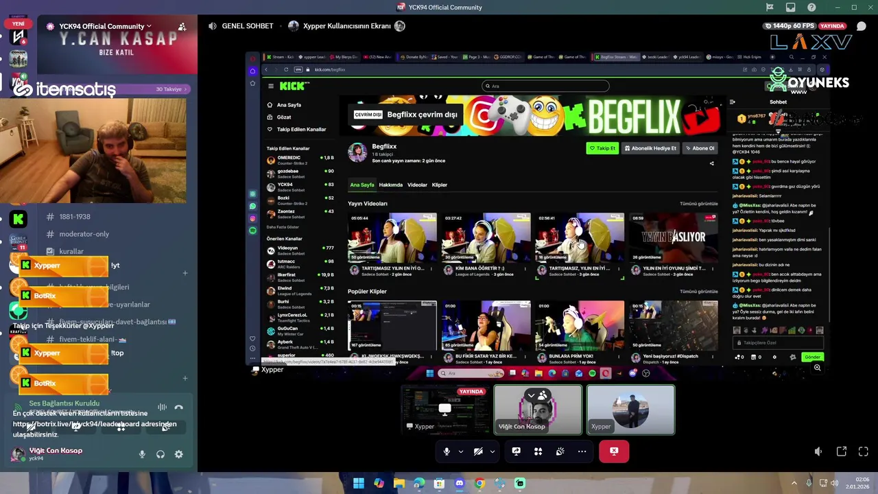
Task: Open microphone input options arrow
Action: point(460,451)
